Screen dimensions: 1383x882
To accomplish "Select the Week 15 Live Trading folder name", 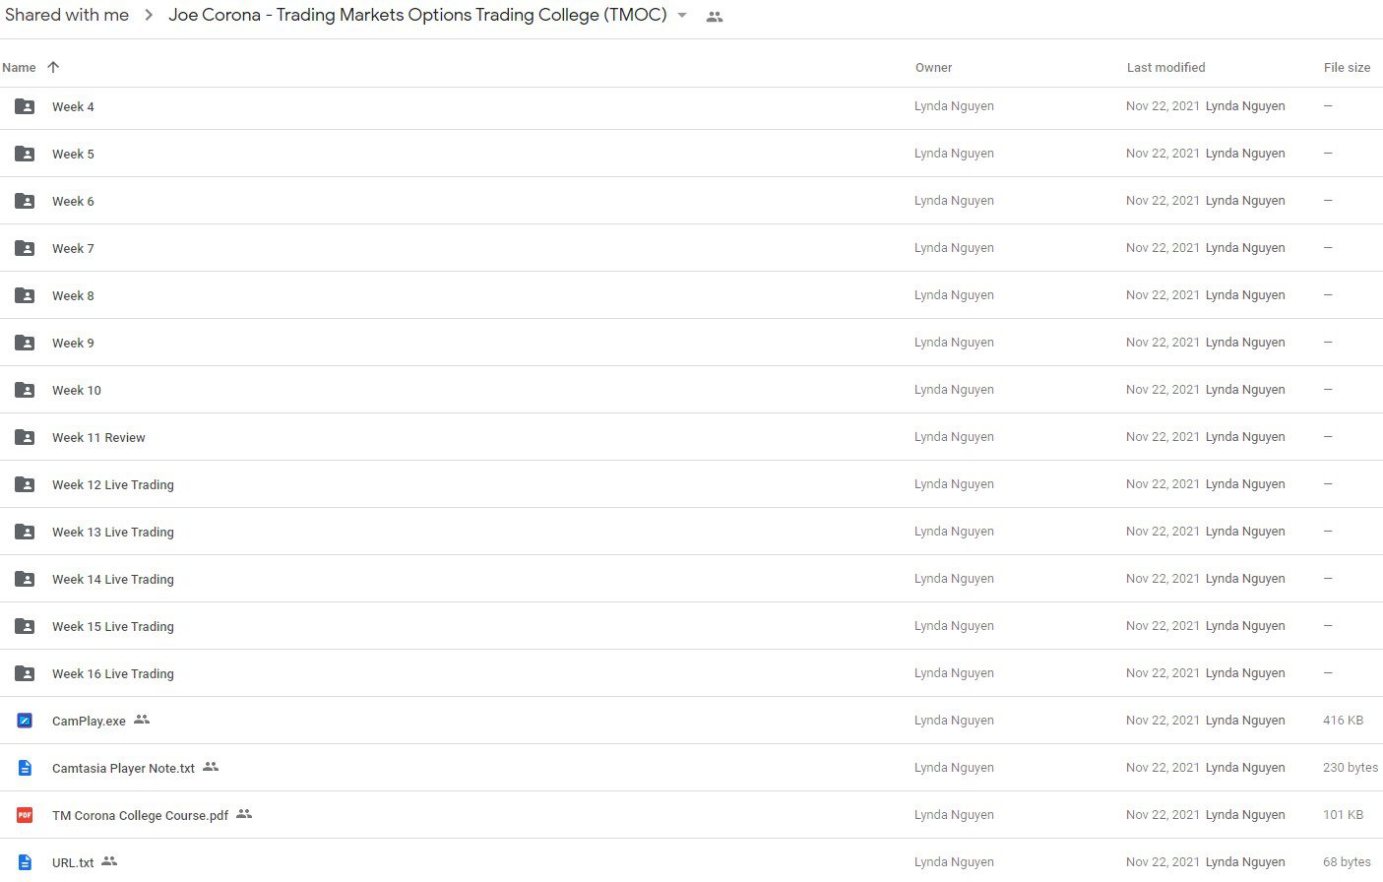I will click(113, 627).
